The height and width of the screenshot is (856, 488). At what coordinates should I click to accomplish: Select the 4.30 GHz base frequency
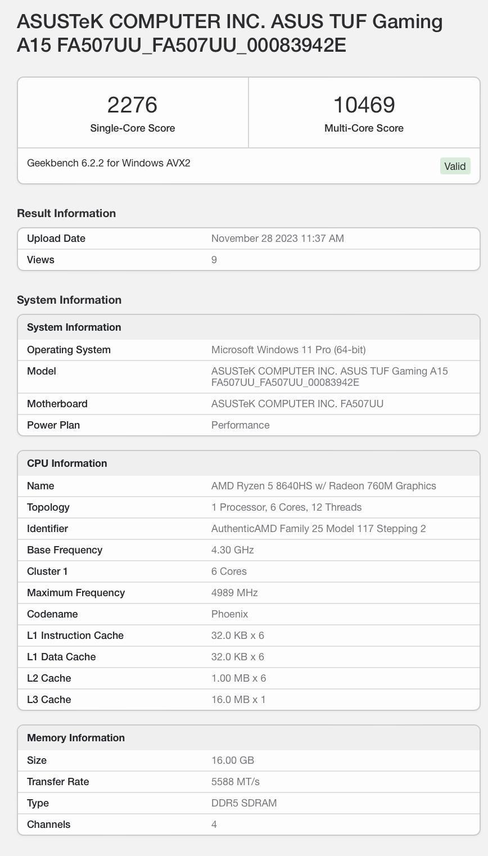pyautogui.click(x=233, y=550)
